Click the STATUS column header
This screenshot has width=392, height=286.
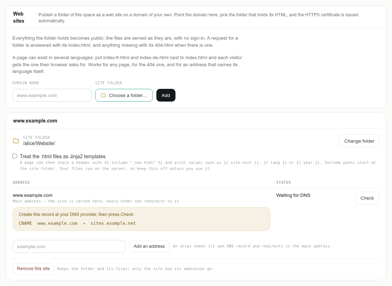point(283,182)
